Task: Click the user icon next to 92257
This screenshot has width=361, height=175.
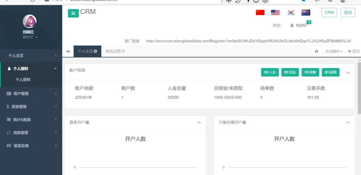Action: pos(292,26)
